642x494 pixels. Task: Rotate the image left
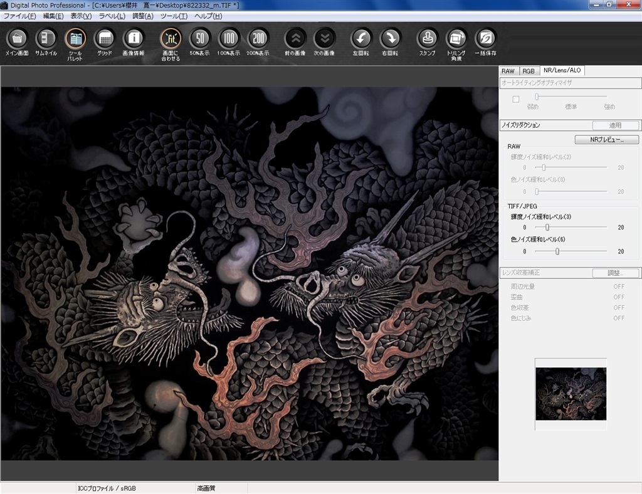coord(361,42)
